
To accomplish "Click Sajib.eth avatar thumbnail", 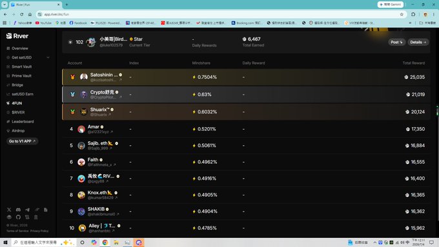I will 81,146.
